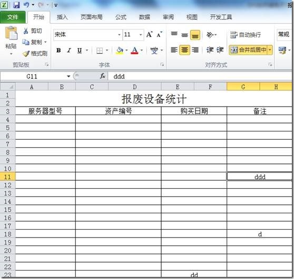Click Increase Indent icon

220,50
